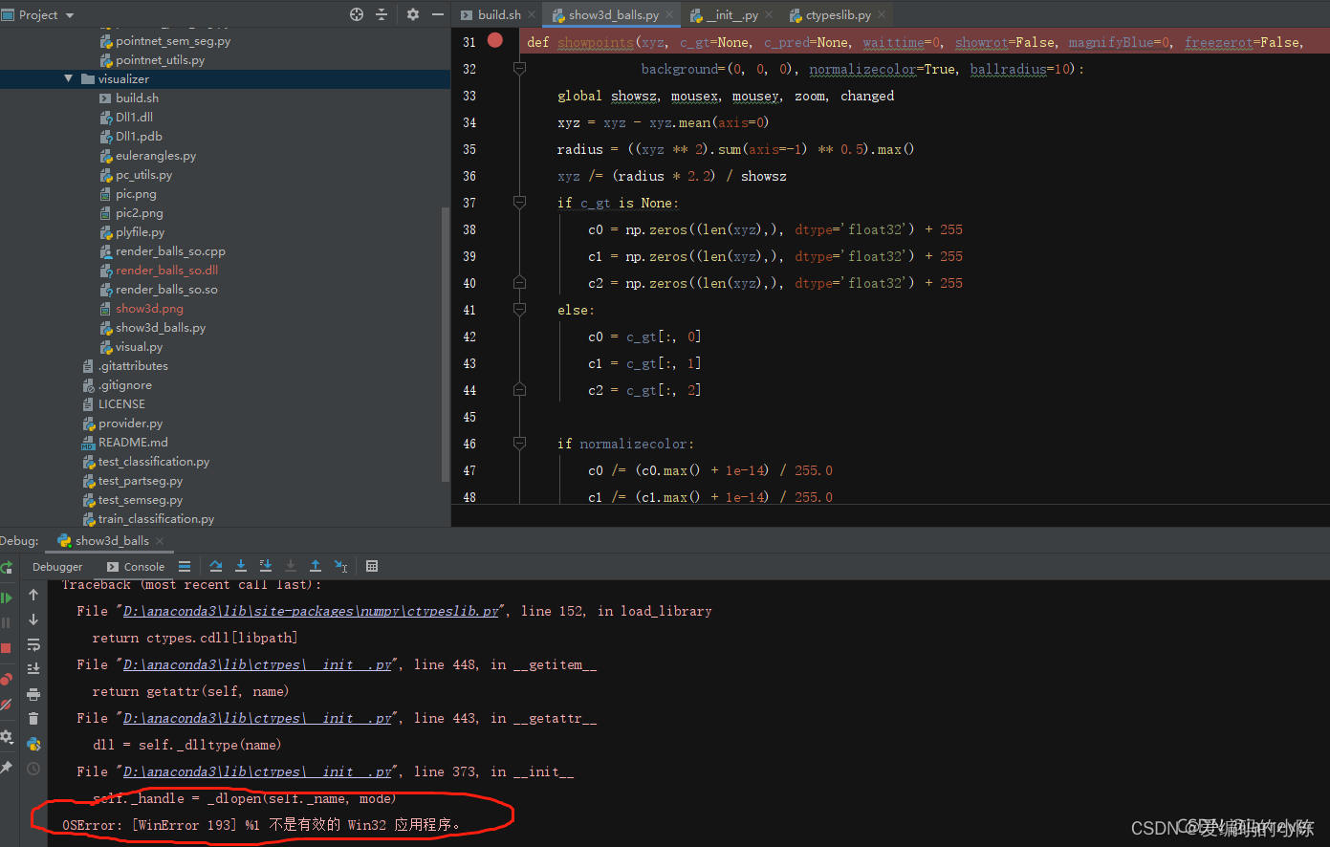The image size is (1330, 847).
Task: Click the collapse all icon in Project toolbar
Action: tap(382, 14)
